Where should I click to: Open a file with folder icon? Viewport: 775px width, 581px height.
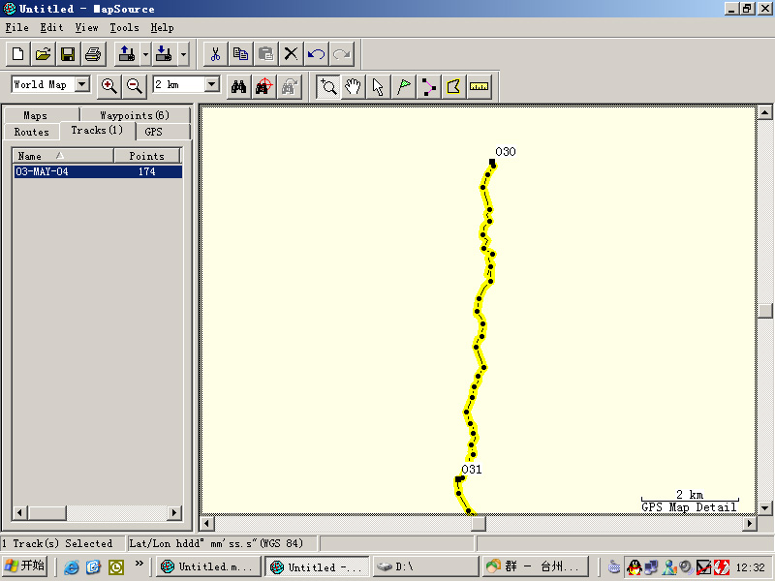(x=43, y=54)
